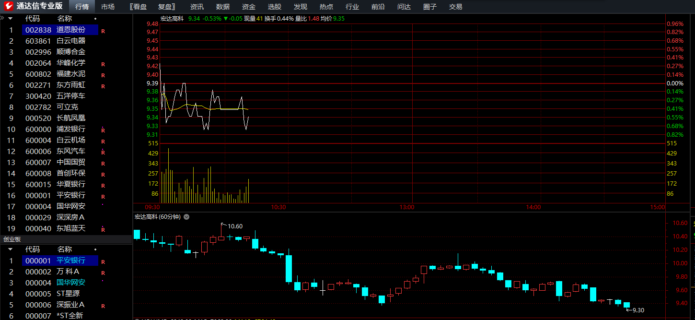Screen dimensions: 695x320
Task: Click the dot marker in 创业板 list header
Action: coord(95,249)
